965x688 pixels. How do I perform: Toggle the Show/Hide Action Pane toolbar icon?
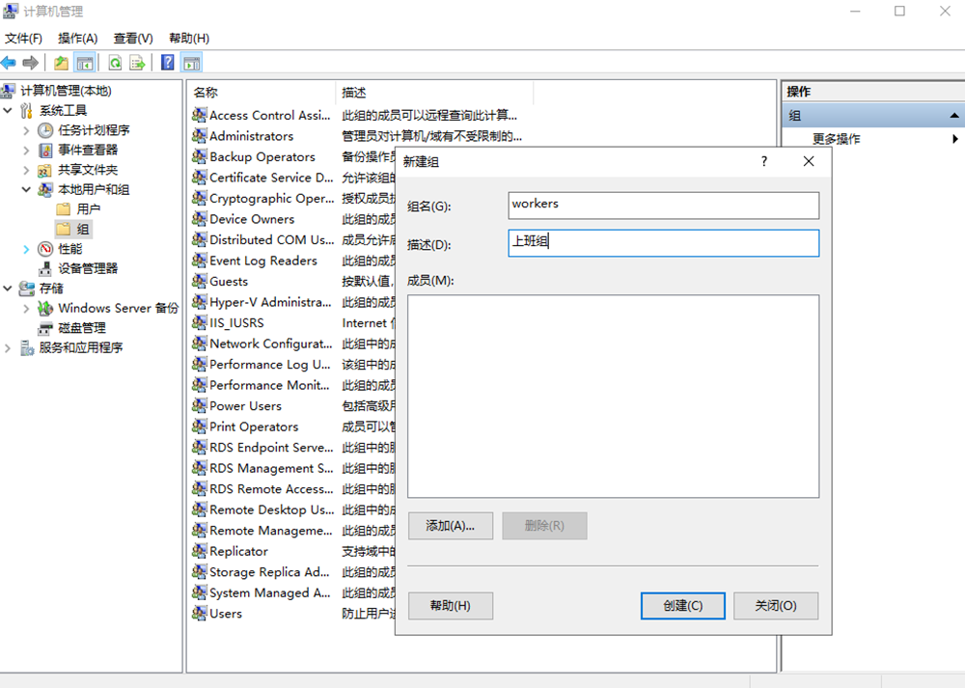click(x=192, y=63)
